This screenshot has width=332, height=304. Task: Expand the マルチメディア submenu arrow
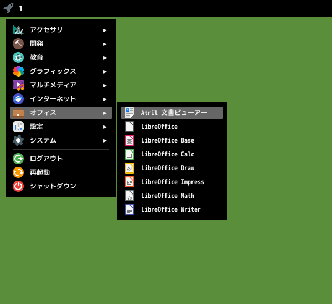tap(105, 86)
